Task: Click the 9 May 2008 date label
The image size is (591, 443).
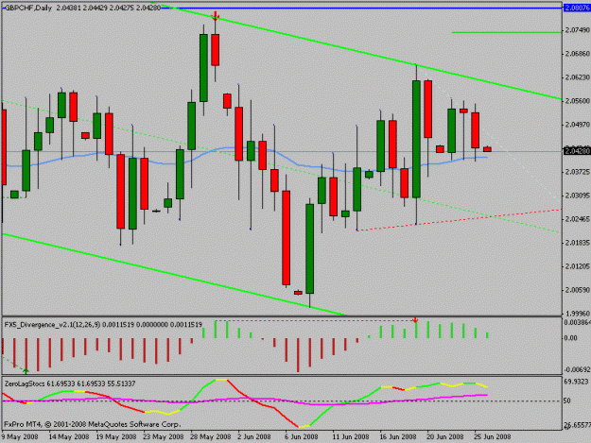Action: [x=20, y=436]
